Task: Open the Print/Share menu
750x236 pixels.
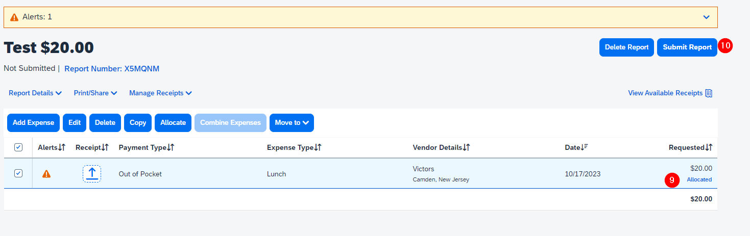Action: pos(95,93)
